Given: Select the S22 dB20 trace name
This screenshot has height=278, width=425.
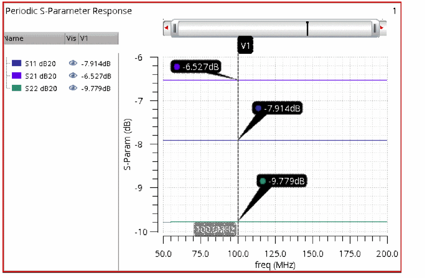Looking at the screenshot, I should coord(41,89).
